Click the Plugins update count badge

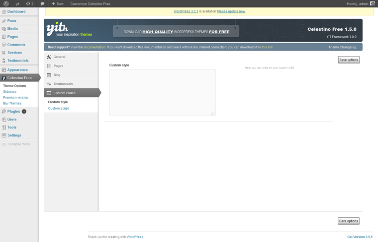(x=24, y=112)
